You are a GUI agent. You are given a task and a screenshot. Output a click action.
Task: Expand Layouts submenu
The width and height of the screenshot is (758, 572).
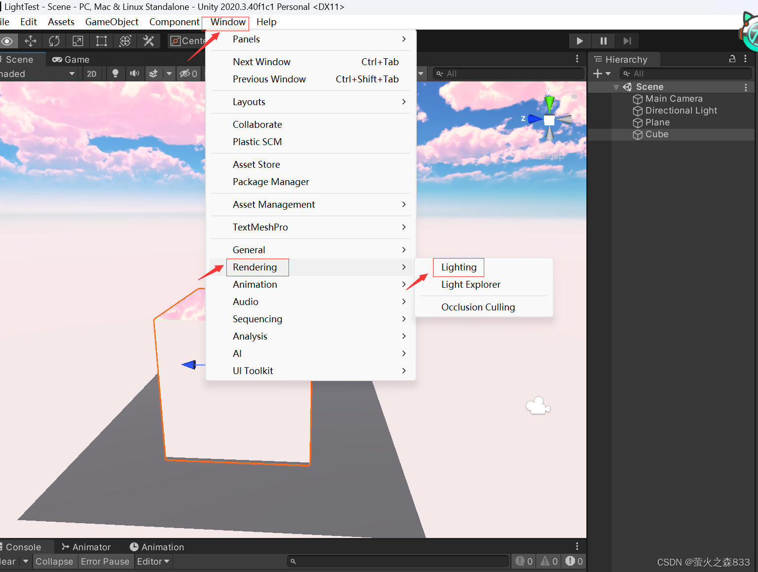311,102
